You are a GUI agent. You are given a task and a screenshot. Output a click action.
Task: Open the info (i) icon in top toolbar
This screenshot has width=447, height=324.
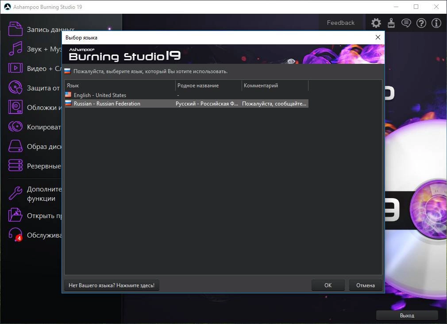point(436,23)
